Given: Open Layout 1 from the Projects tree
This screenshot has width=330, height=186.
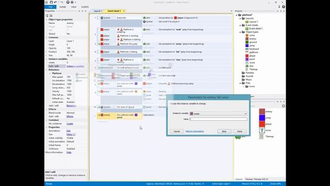Looking at the screenshot, I should 252,22.
